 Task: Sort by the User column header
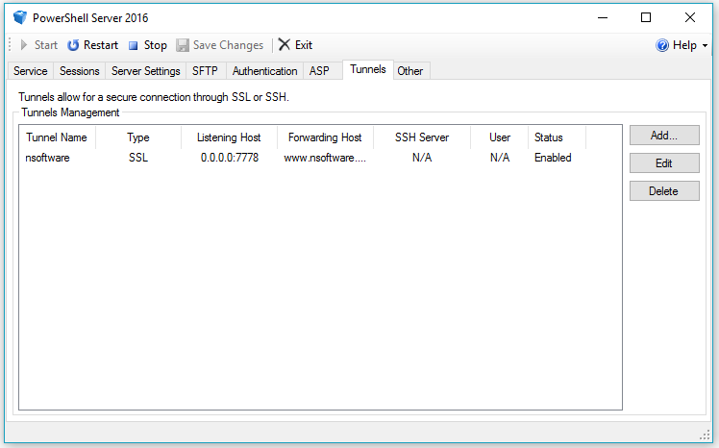point(499,137)
